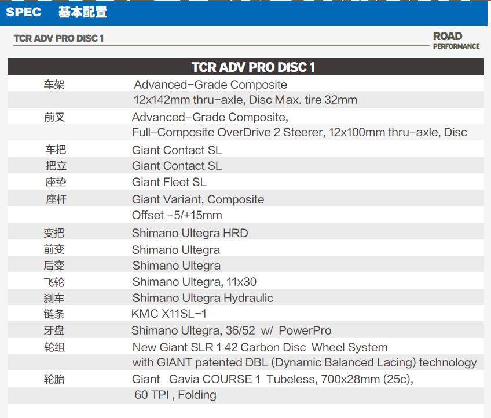Select the 后变 row label
491x418 pixels.
[54, 266]
